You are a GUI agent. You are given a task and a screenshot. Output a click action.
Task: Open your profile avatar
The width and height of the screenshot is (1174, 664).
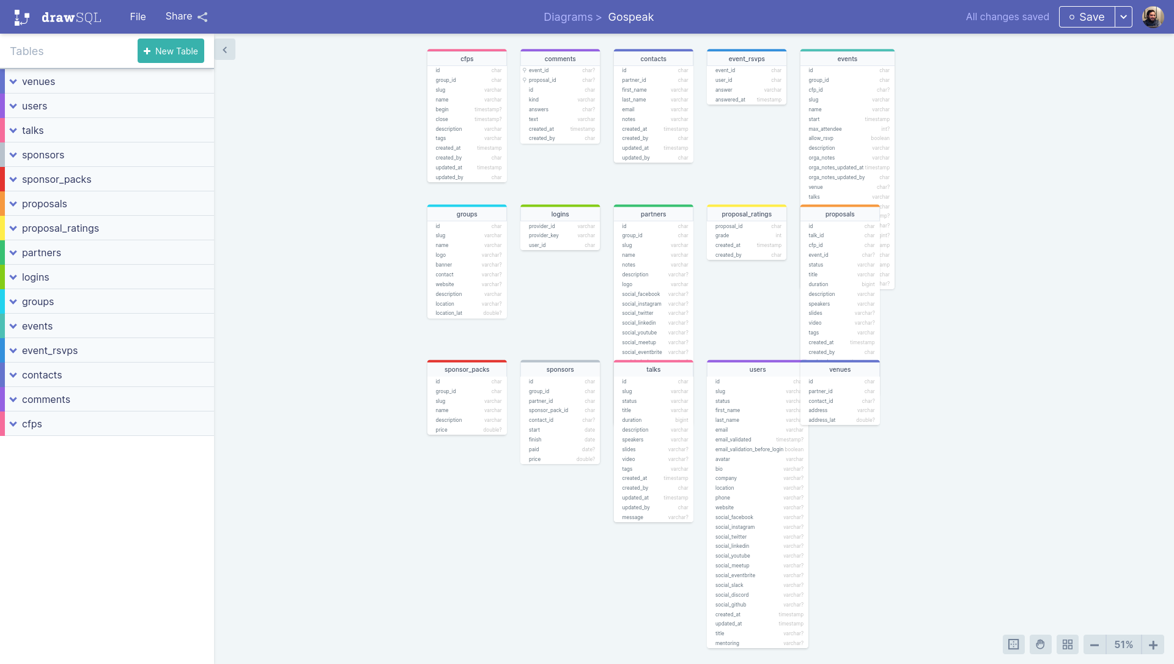click(1152, 17)
